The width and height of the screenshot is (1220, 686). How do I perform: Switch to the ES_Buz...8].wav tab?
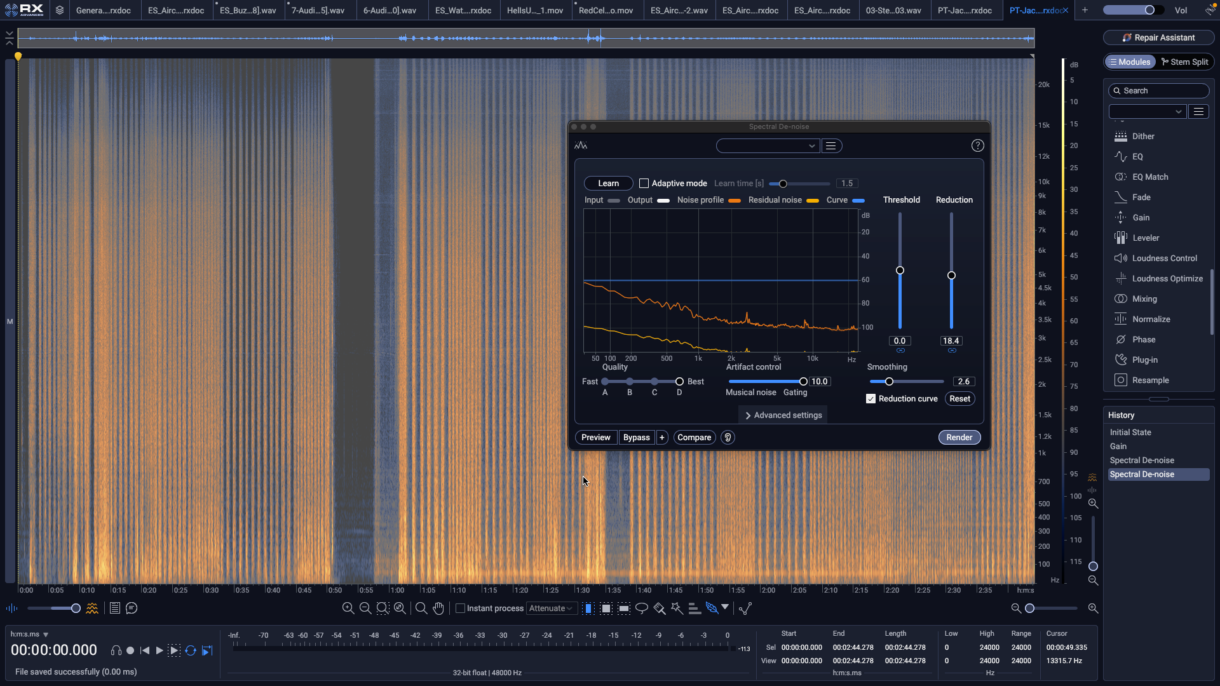pos(248,10)
